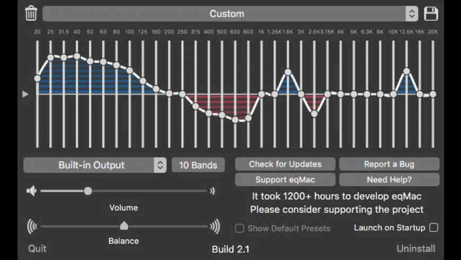The image size is (461, 260).
Task: Click the right balance speaker icon
Action: point(215,227)
